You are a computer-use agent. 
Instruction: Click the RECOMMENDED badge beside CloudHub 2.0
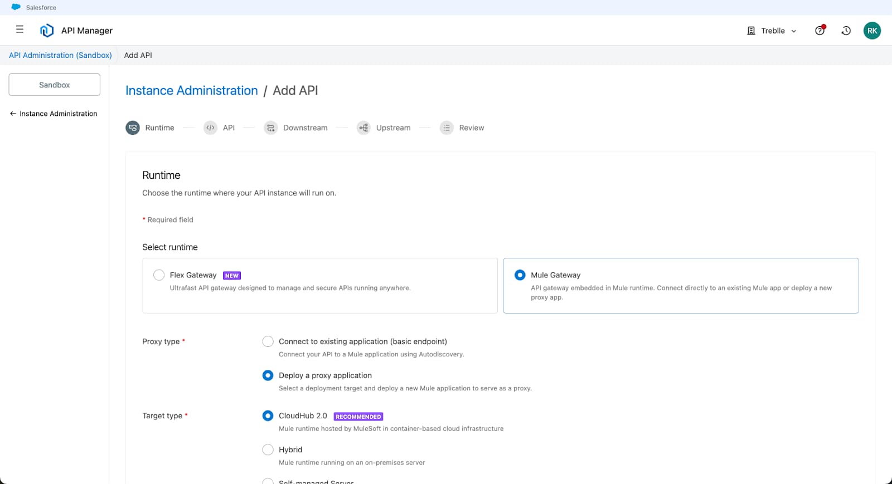coord(358,417)
